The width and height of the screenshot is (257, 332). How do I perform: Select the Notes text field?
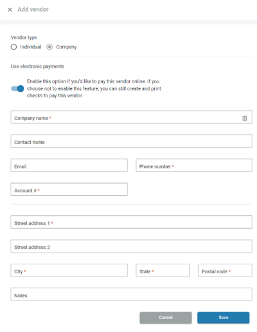pyautogui.click(x=131, y=294)
